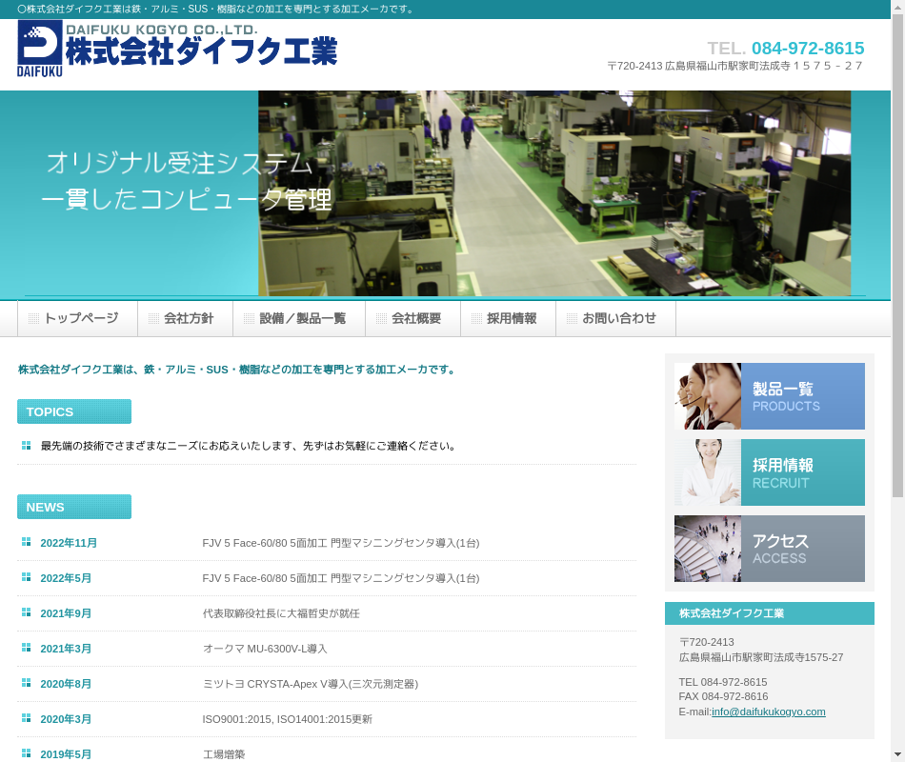
Task: Click the bullet icon beside 2022年5月
Action: click(x=27, y=577)
